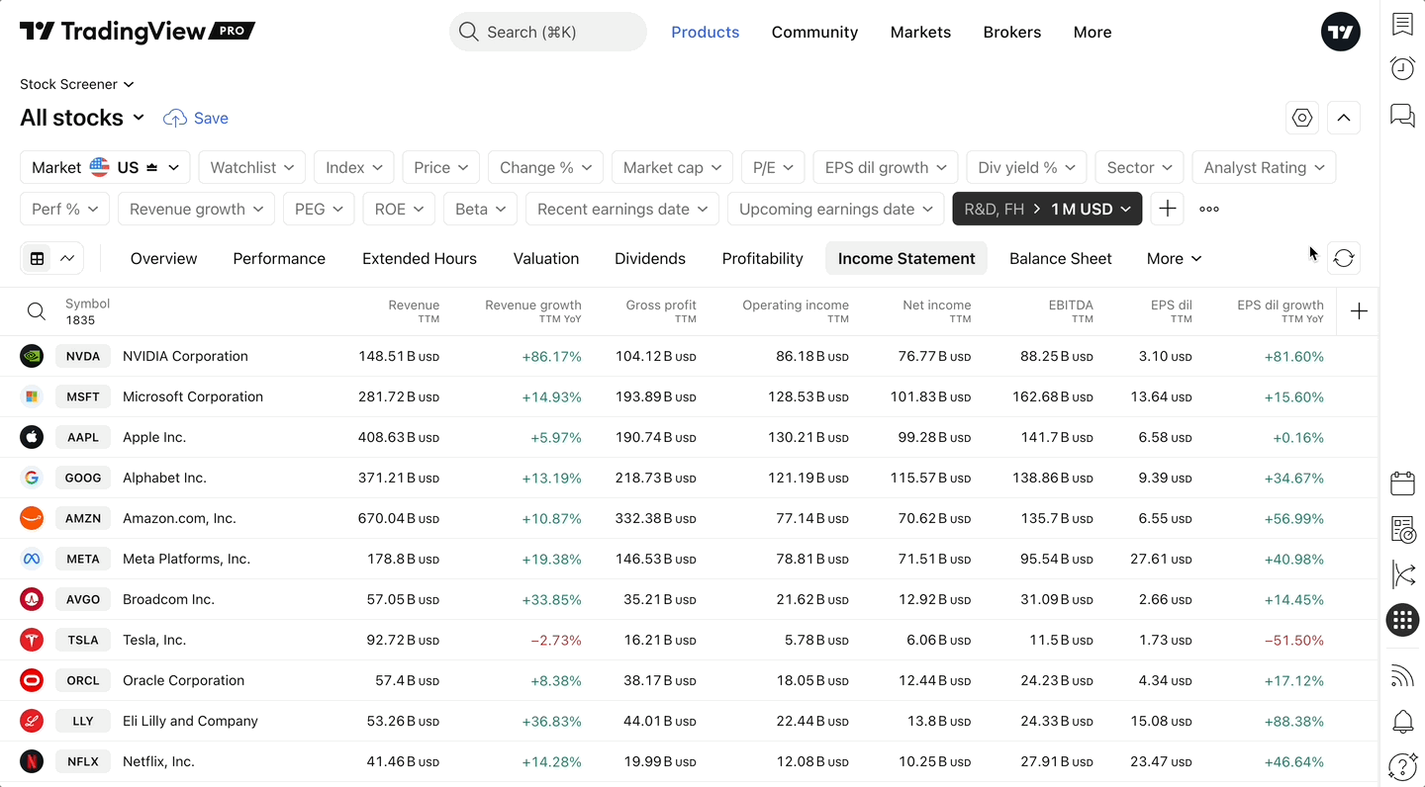Sort by Net income column header

(937, 311)
